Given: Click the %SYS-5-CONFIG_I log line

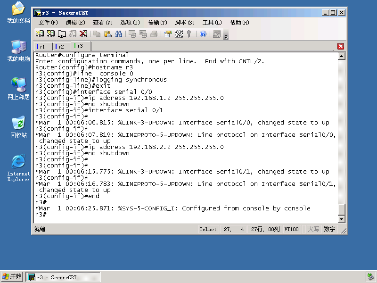Looking at the screenshot, I should point(173,208).
